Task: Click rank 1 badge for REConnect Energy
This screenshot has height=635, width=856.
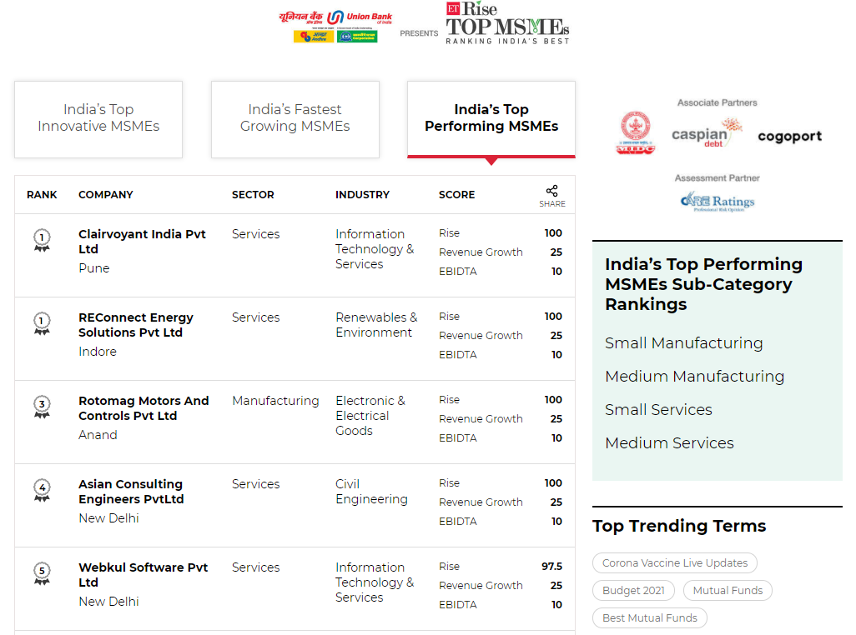Action: pos(42,323)
